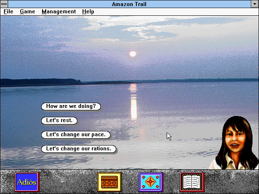
Task: Select "Let's change our rations."
Action: (79, 149)
